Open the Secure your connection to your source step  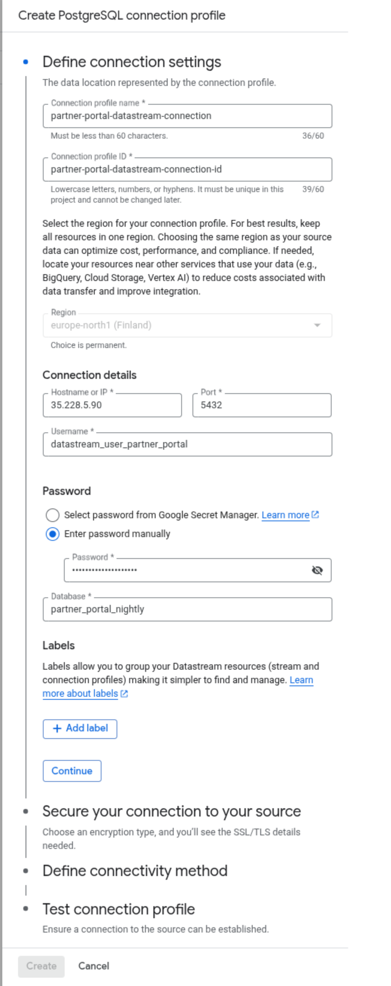[171, 812]
